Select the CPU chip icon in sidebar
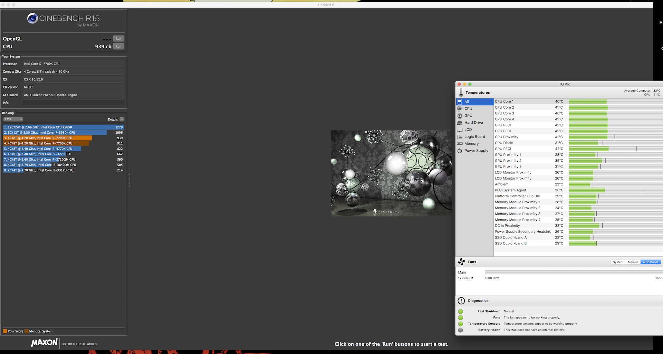 tap(460, 109)
